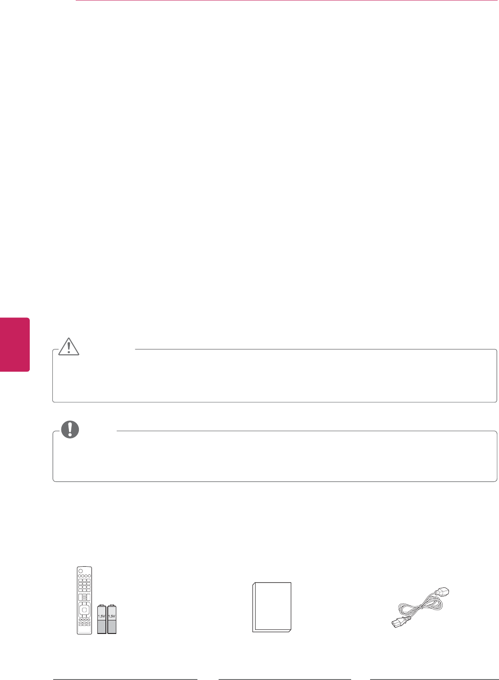Click inside the caution box
Viewport: 499px width, 680px height.
tap(275, 376)
